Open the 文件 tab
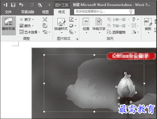157x119 pixels. pos(8,12)
